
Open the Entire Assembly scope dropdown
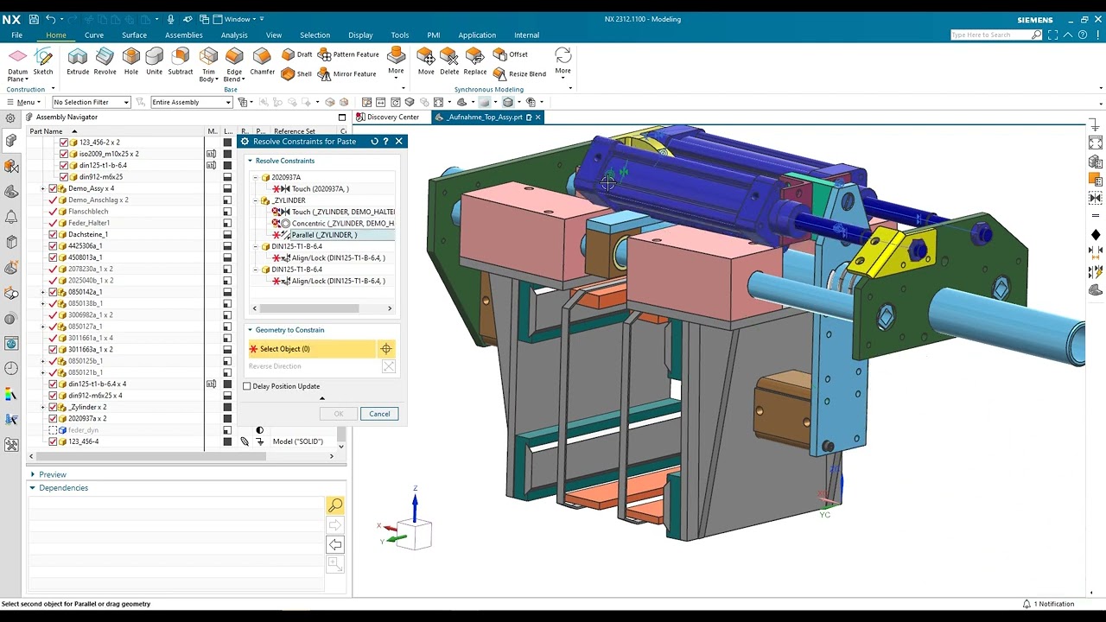click(x=191, y=102)
